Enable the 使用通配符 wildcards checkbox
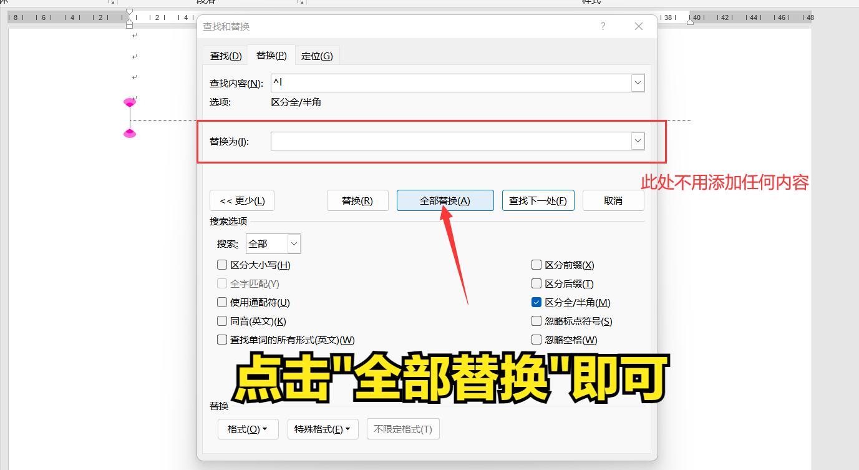Screen dimensions: 859x470 click(222, 302)
